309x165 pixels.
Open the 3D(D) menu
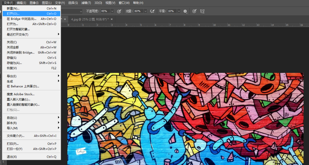pos(98,3)
